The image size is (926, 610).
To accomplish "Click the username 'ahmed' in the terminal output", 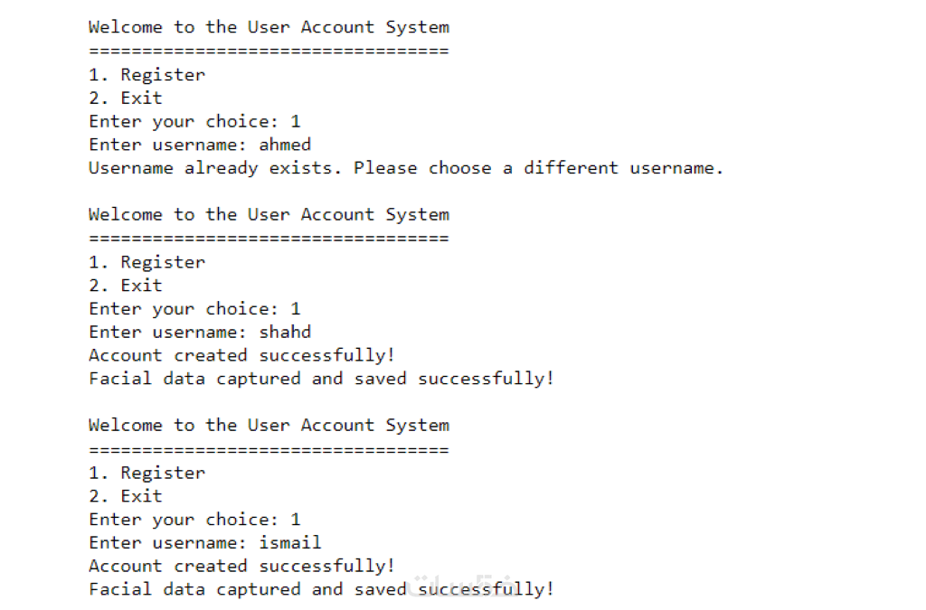I will (285, 145).
